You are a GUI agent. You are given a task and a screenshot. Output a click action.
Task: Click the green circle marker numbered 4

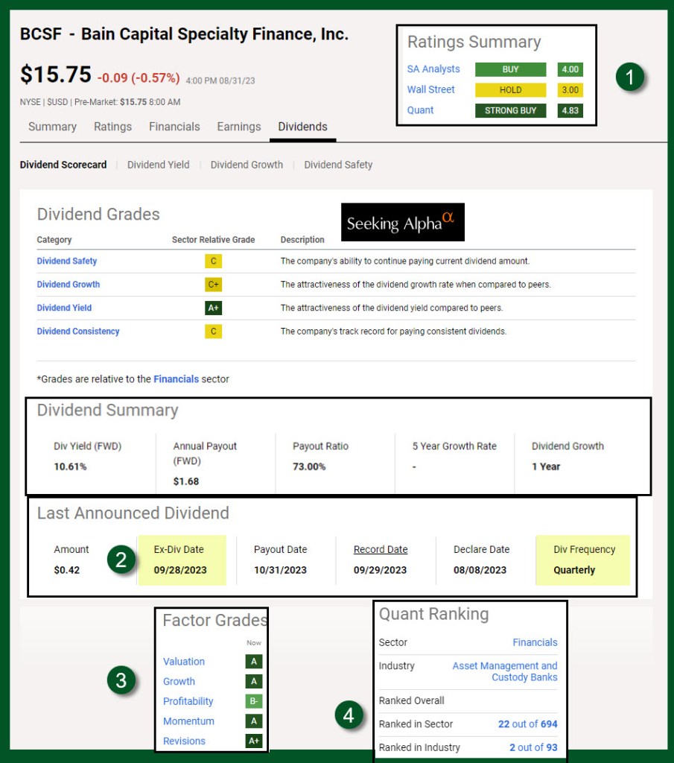[x=349, y=717]
